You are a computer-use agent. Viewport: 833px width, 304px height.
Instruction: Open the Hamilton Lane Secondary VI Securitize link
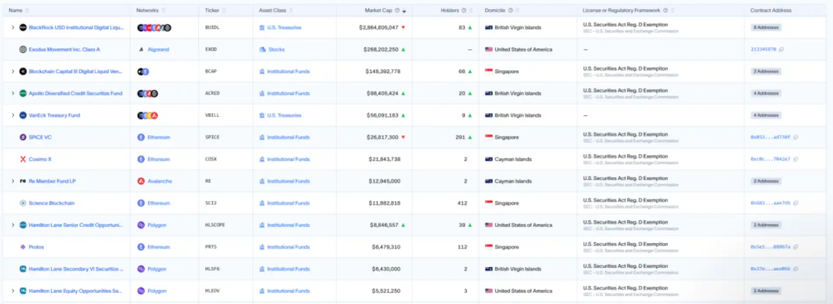click(76, 269)
